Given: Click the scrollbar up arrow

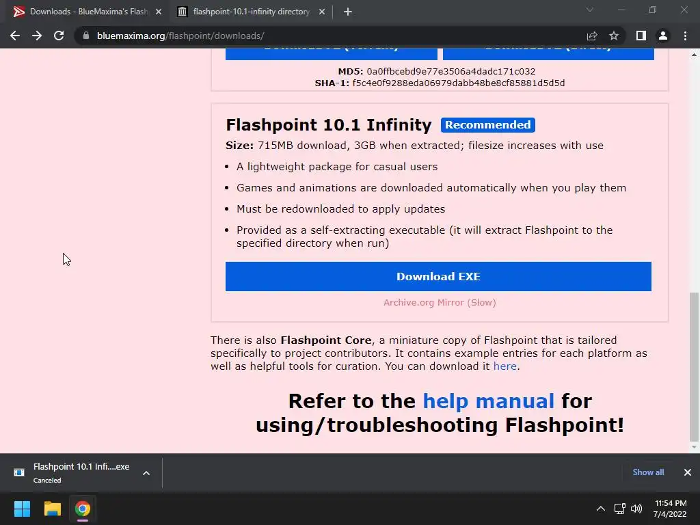Looking at the screenshot, I should (694, 55).
